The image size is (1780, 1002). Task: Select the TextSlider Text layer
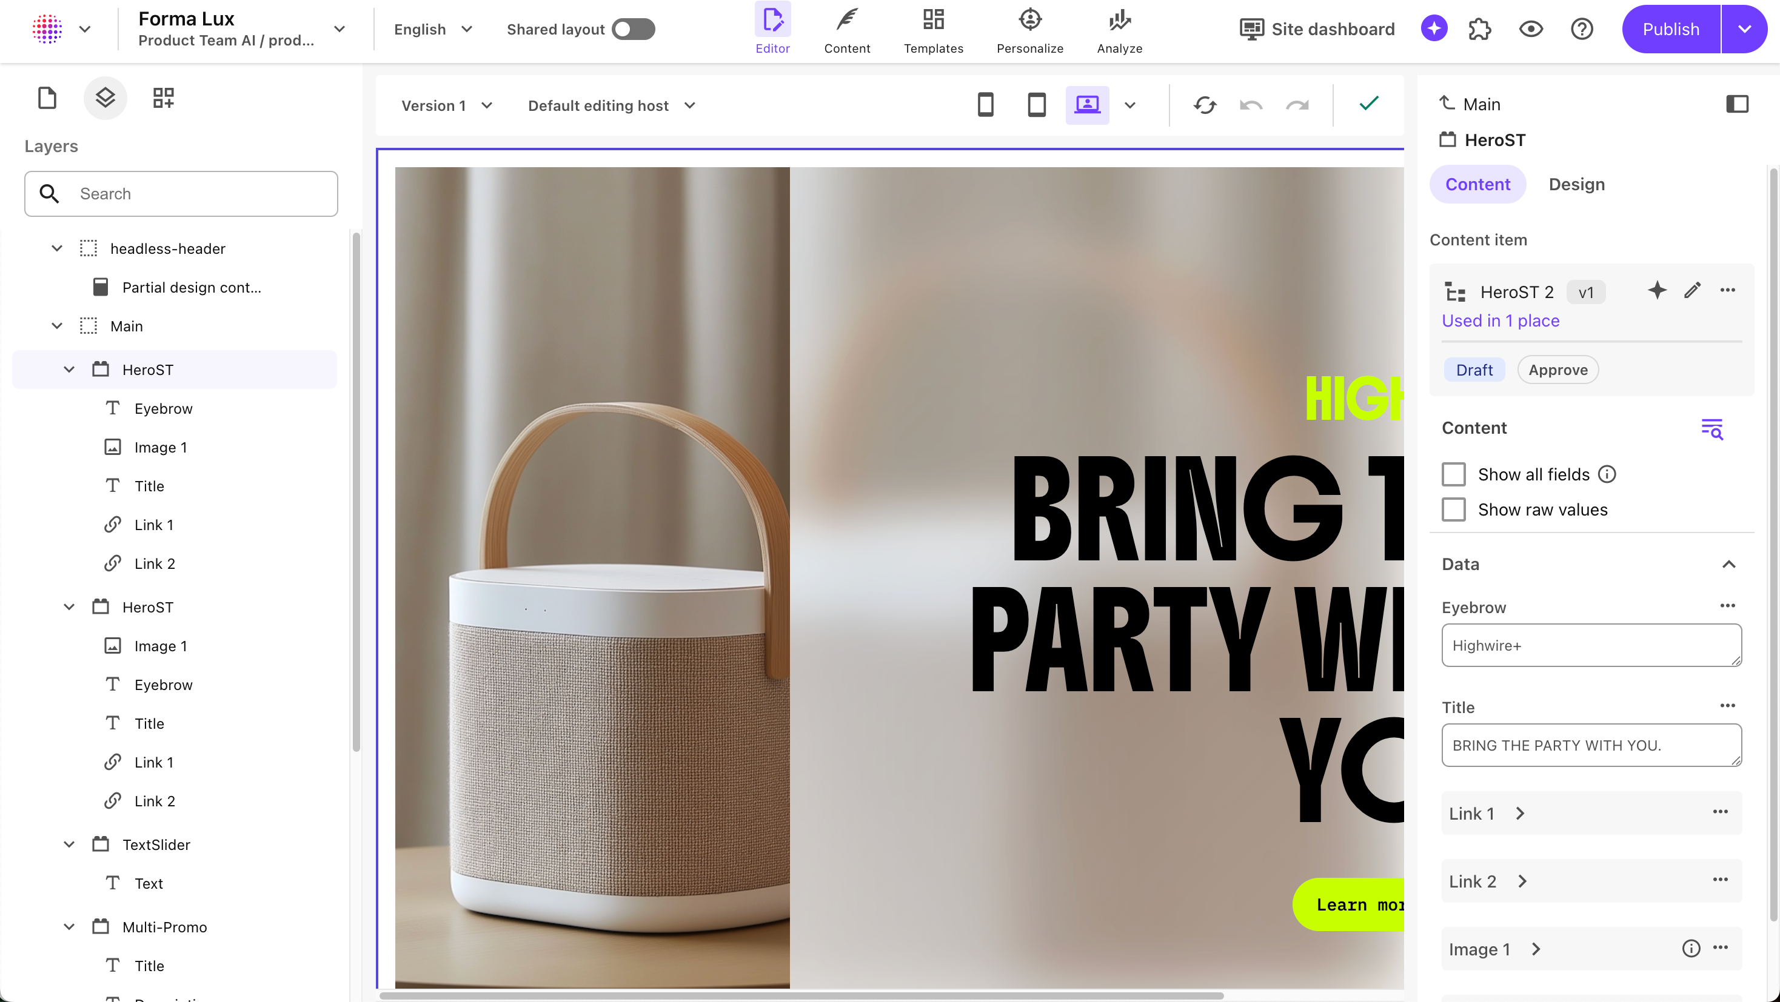[149, 883]
